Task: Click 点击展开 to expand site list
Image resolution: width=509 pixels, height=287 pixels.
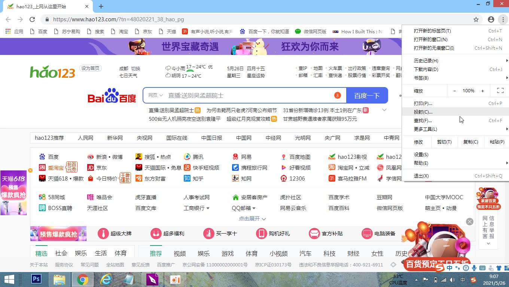Action: [x=252, y=219]
